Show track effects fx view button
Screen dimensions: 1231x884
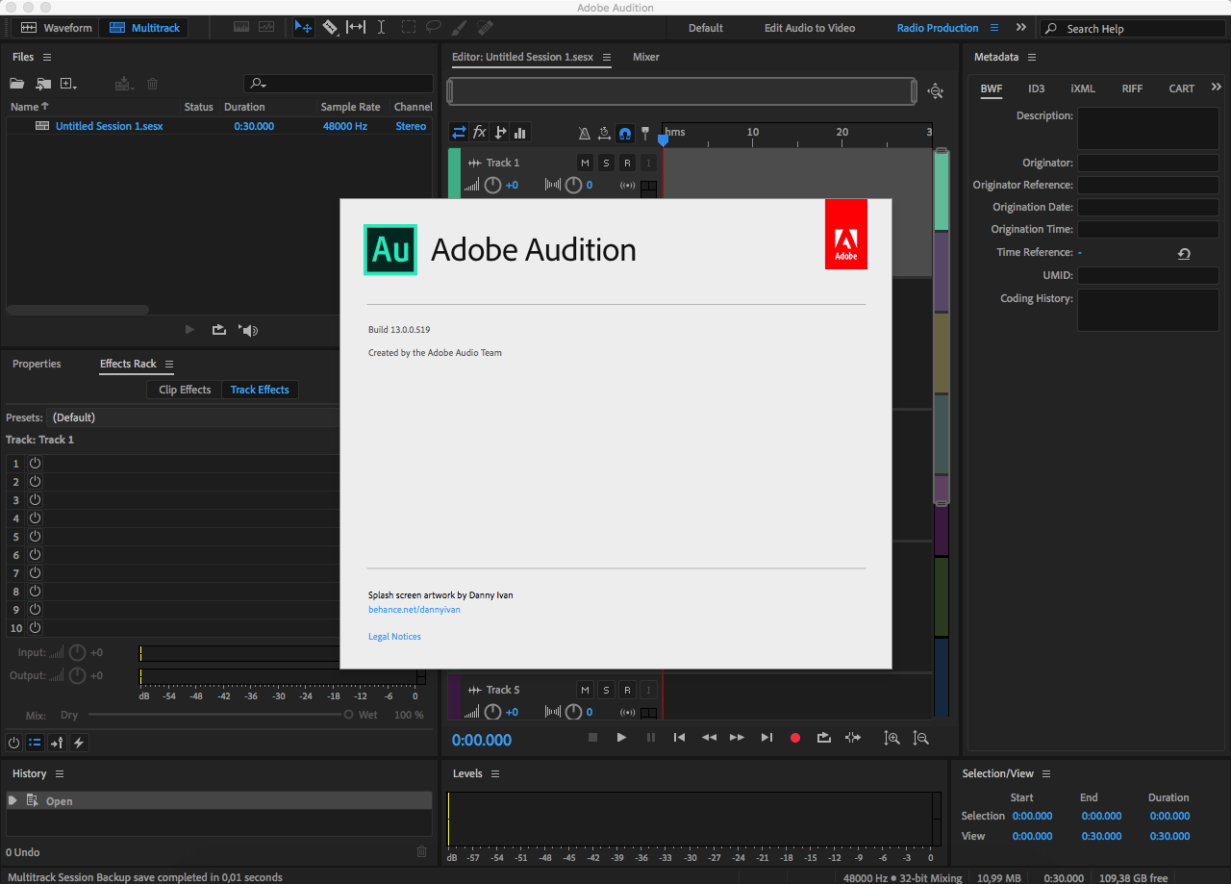point(479,133)
